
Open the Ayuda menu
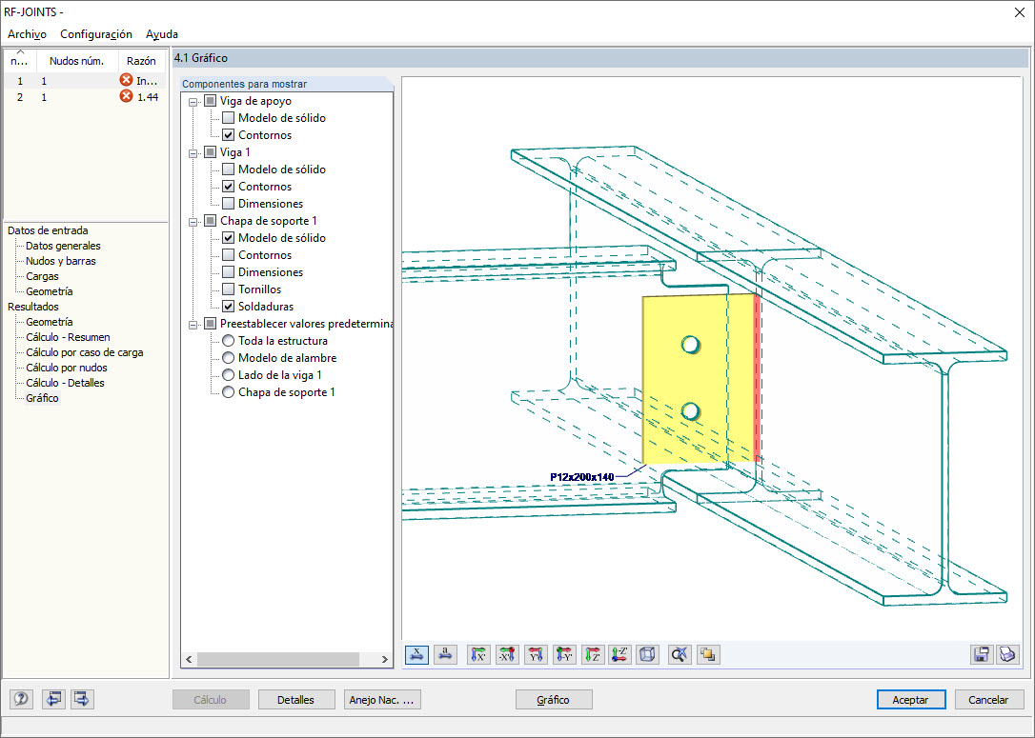(x=162, y=34)
